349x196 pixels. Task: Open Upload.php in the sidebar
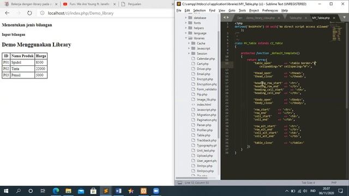coord(204,156)
